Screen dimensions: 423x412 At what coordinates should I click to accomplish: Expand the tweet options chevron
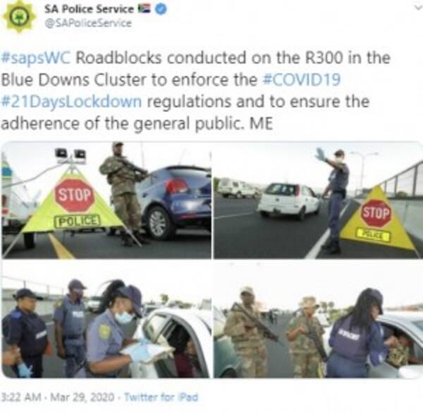(419, 8)
